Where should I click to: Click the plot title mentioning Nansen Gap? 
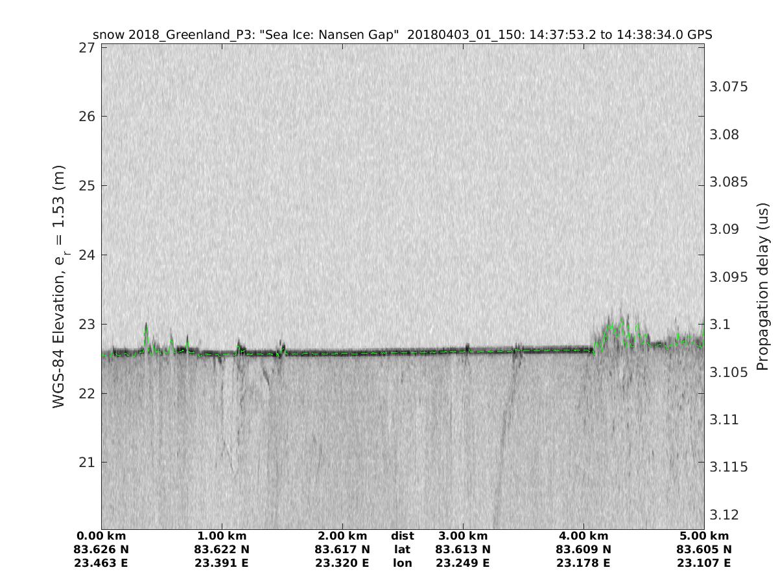(x=402, y=34)
